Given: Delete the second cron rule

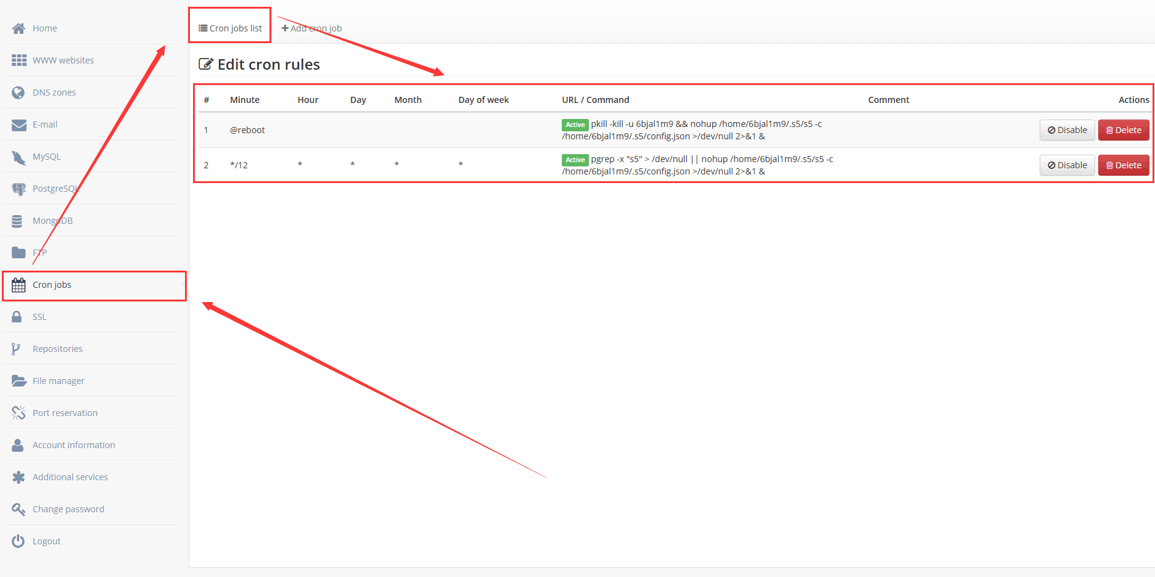Looking at the screenshot, I should 1123,165.
